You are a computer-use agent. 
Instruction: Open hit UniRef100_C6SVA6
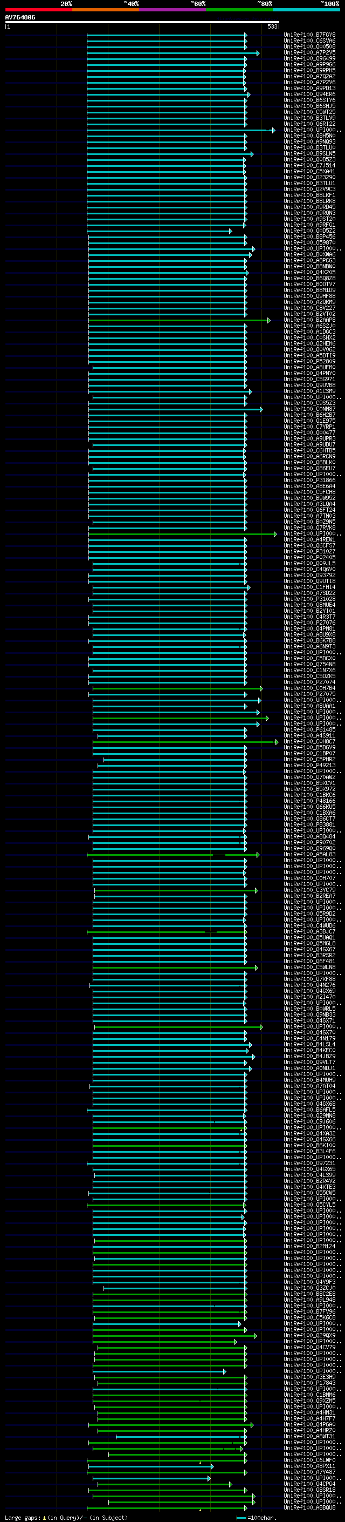pos(309,41)
